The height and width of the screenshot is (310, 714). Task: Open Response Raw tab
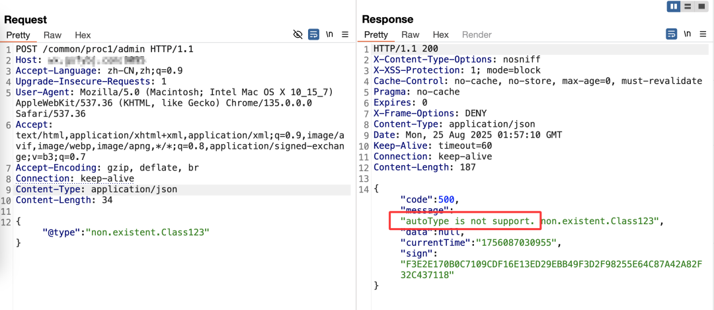click(411, 34)
